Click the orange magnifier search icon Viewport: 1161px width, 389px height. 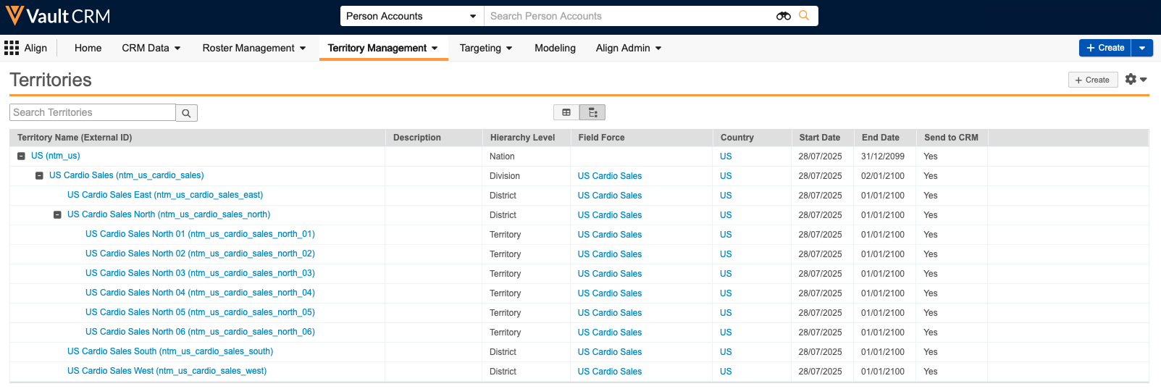click(804, 16)
